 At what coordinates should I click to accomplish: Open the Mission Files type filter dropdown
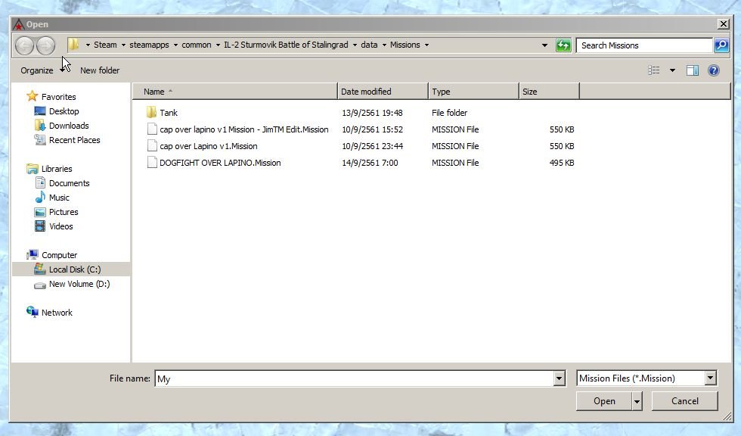[710, 378]
